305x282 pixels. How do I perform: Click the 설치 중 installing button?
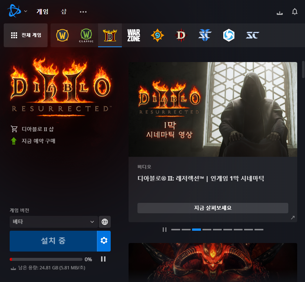pos(53,241)
